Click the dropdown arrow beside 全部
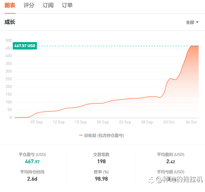Screen dimensions: 205x192 pos(197,22)
